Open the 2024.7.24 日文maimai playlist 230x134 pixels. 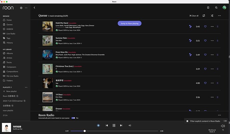(x=13, y=101)
